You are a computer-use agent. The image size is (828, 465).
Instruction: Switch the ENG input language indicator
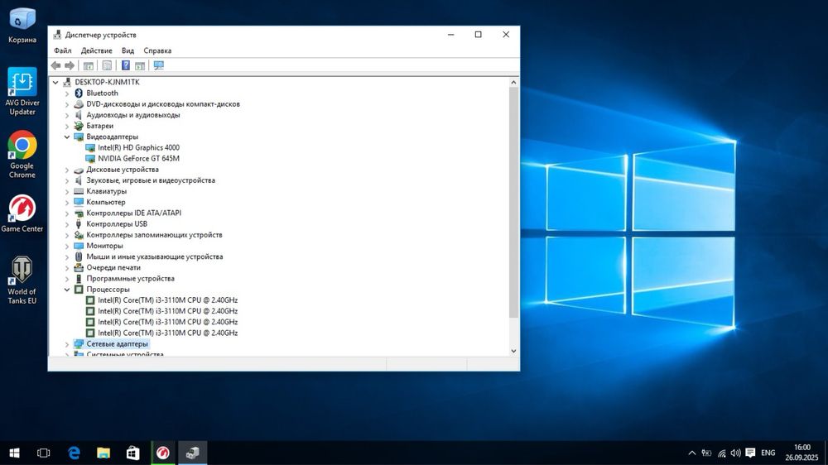click(x=768, y=453)
